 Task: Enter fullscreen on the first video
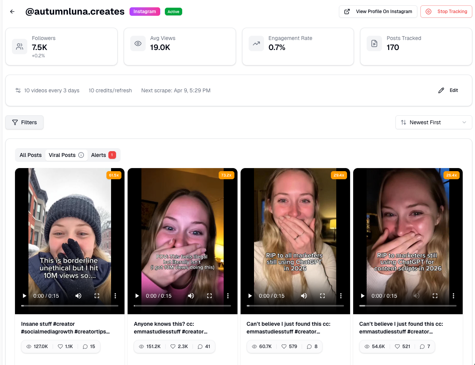(97, 296)
